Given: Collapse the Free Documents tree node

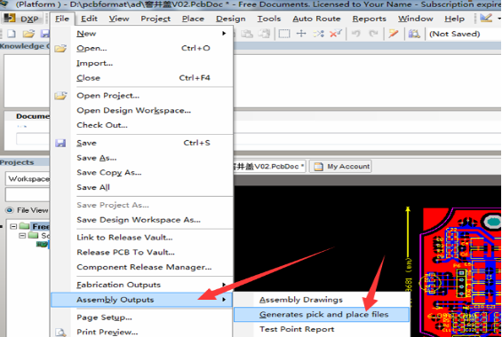Looking at the screenshot, I should 13,226.
